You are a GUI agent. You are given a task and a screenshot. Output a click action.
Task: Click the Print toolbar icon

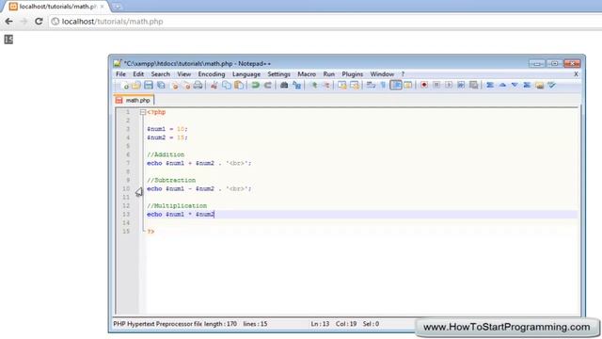tap(198, 86)
